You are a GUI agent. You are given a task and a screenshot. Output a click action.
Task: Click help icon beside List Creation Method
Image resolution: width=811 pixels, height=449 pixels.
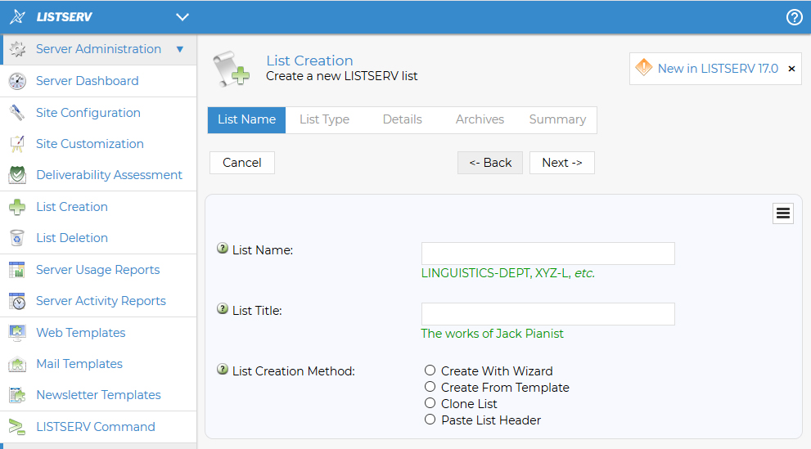[x=223, y=370]
